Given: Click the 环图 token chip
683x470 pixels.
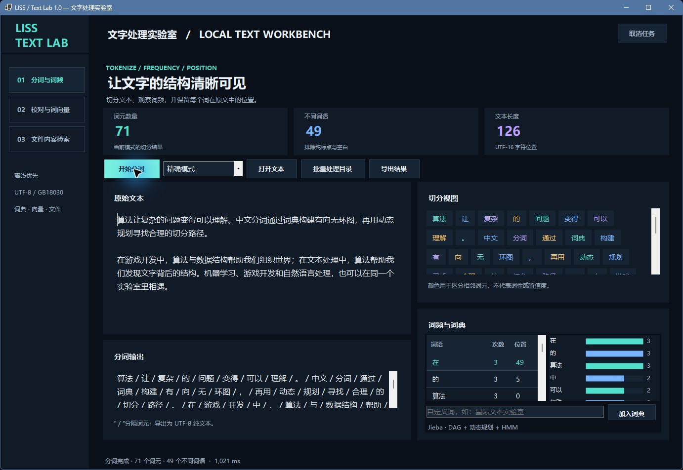Looking at the screenshot, I should tap(506, 257).
